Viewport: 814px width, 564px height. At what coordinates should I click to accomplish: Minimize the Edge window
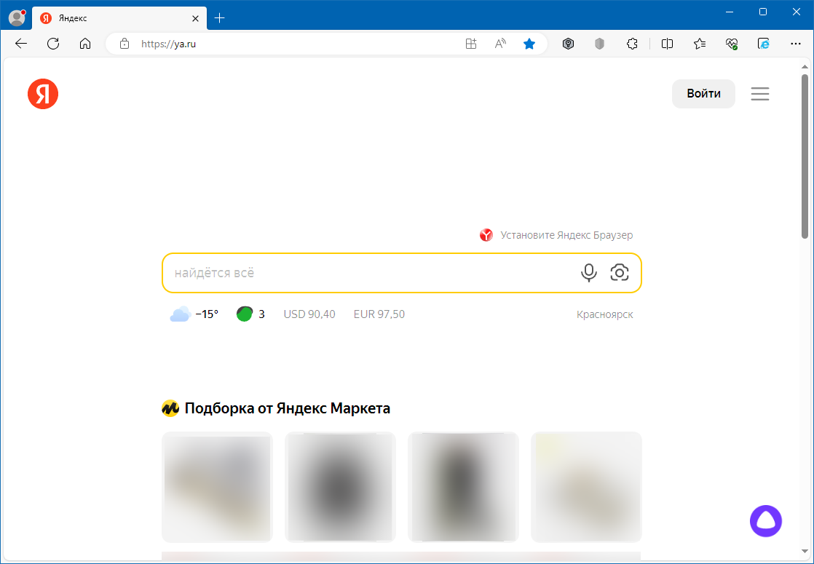(730, 12)
